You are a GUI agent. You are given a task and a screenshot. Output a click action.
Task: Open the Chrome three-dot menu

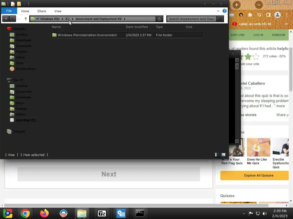click(x=287, y=15)
